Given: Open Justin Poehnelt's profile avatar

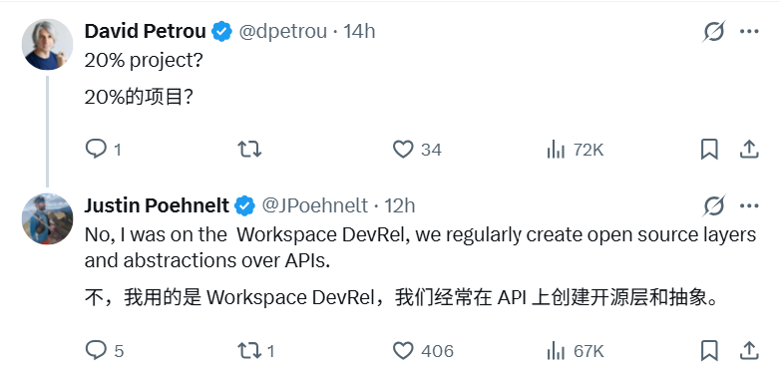Looking at the screenshot, I should (x=47, y=218).
